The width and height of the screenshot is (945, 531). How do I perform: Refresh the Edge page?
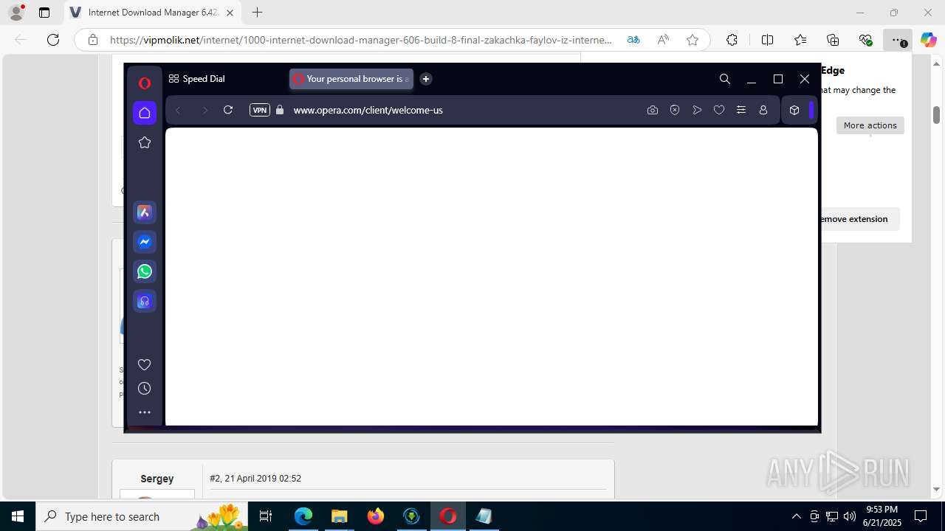click(53, 40)
